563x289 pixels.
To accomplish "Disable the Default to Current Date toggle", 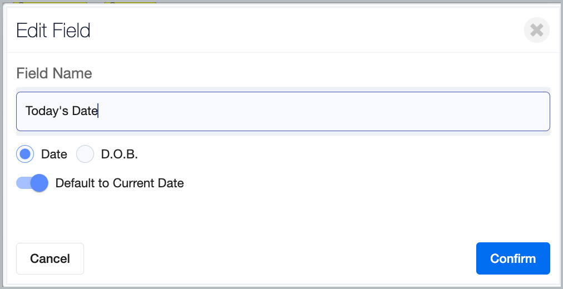I will 32,183.
